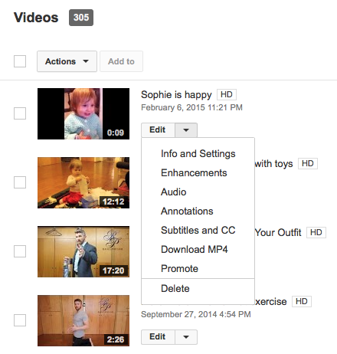Click Promote in the dropdown menu
The image size is (337, 354).
198,269
